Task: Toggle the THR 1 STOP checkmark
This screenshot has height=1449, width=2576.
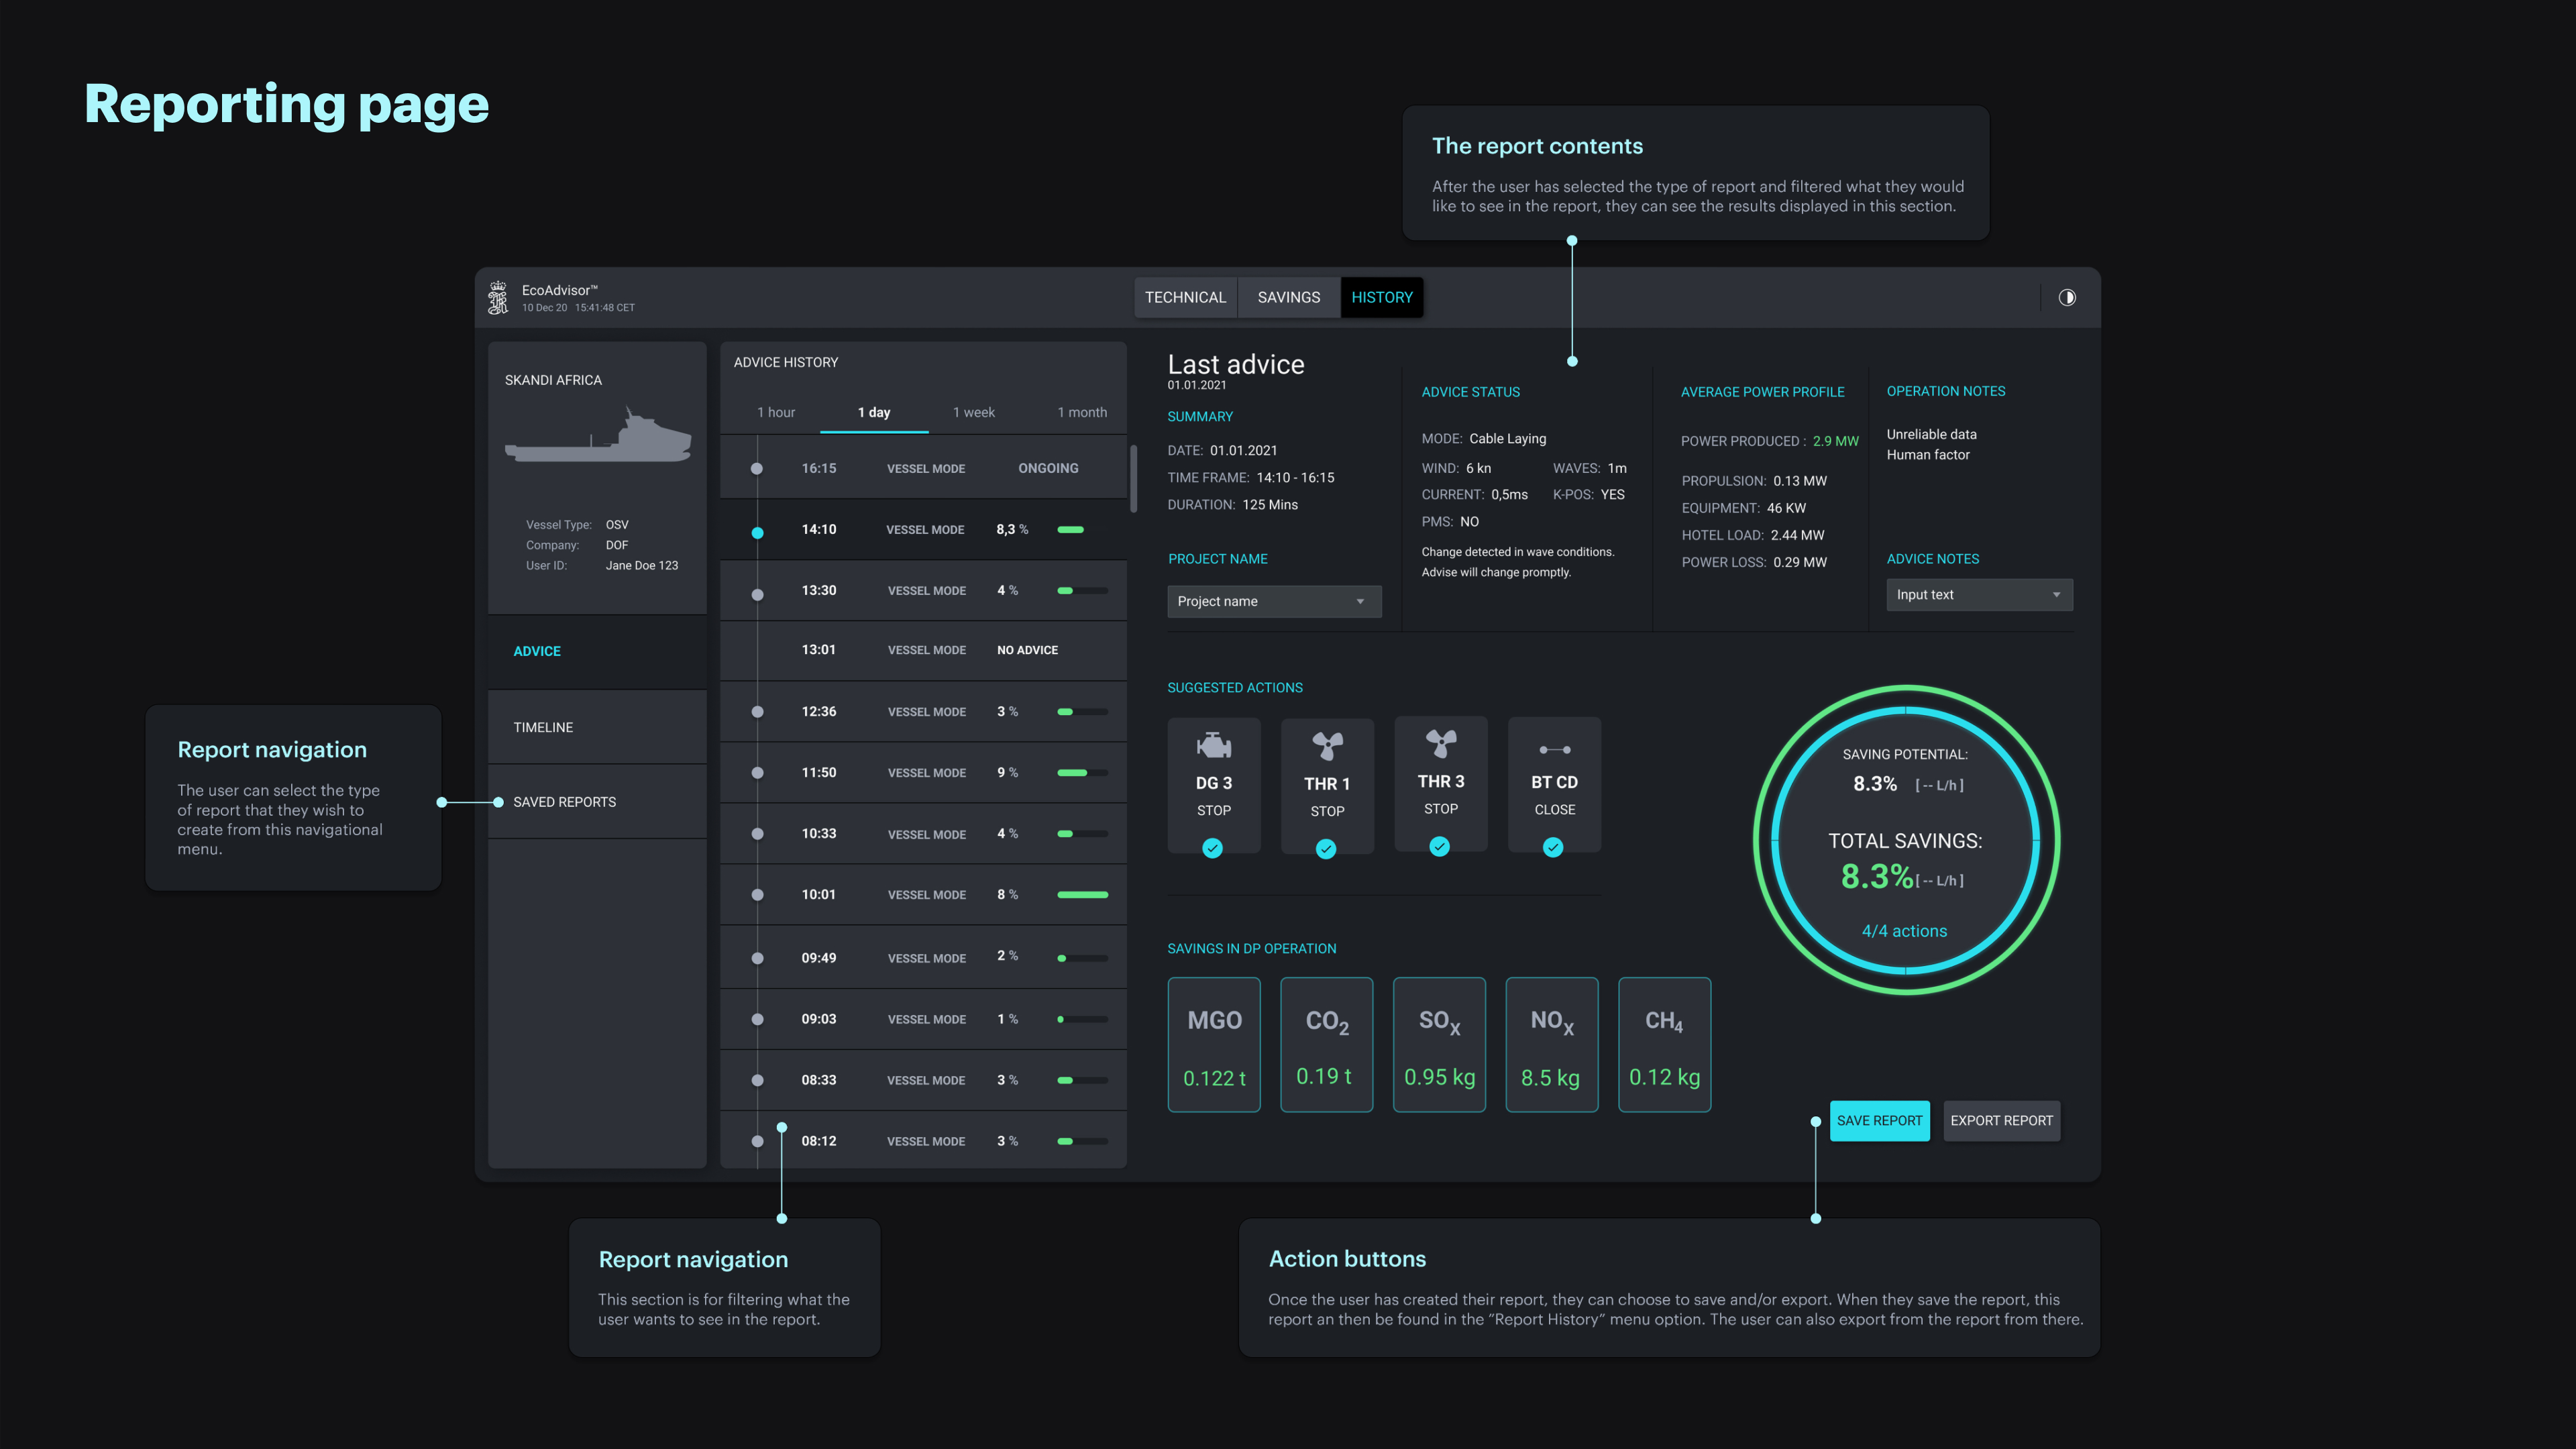Action: 1326,849
